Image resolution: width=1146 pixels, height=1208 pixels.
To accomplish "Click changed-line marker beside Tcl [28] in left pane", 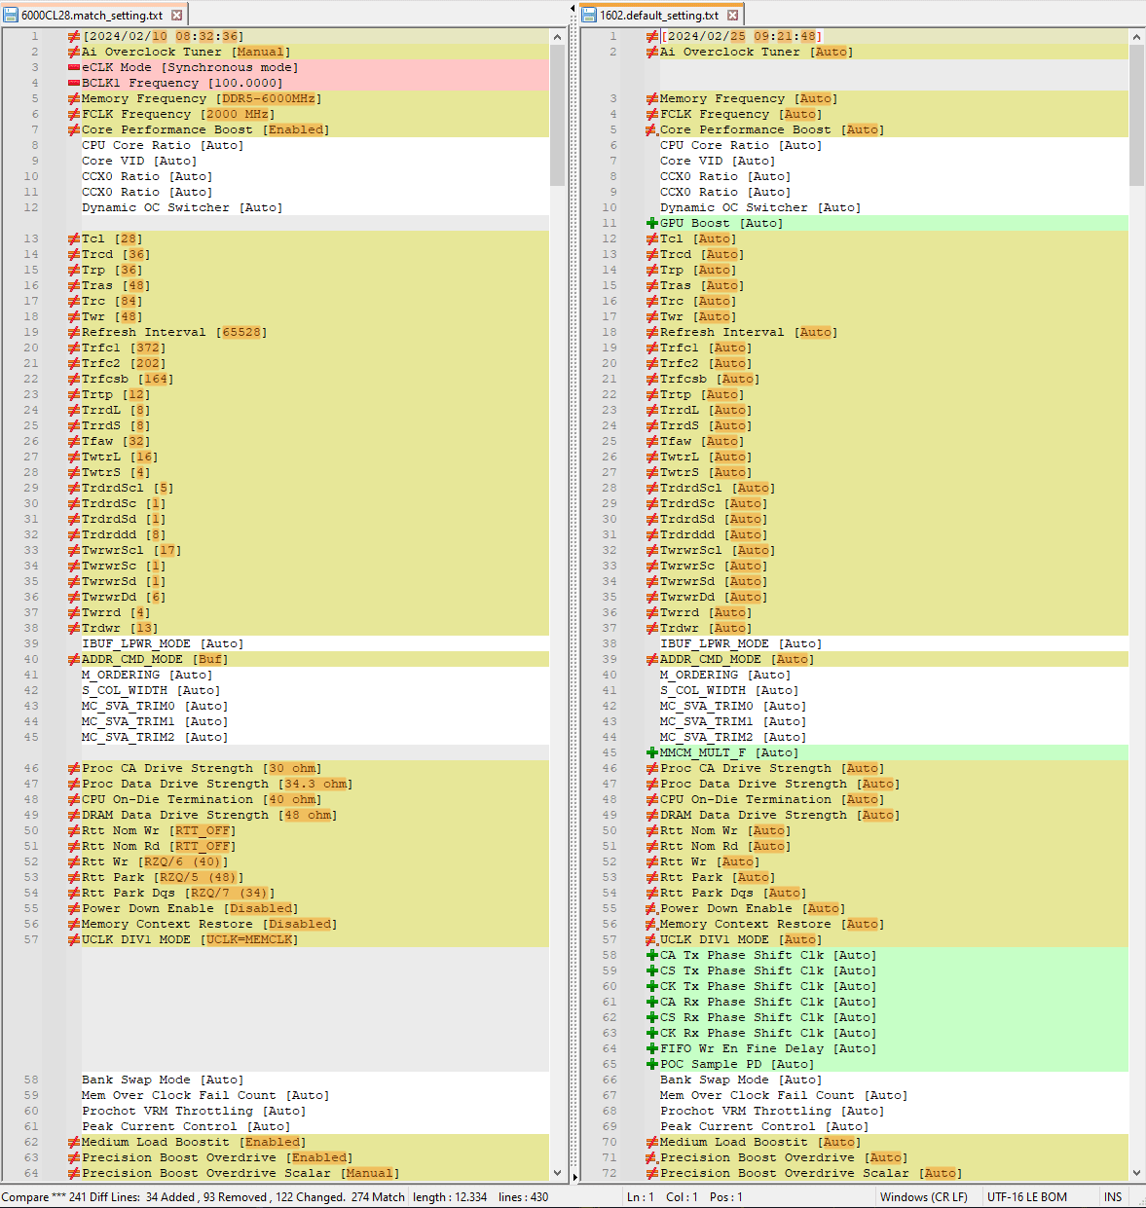I will 74,238.
